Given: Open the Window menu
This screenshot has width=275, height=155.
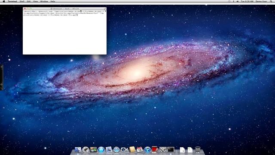Looking at the screenshot, I should (x=44, y=1).
